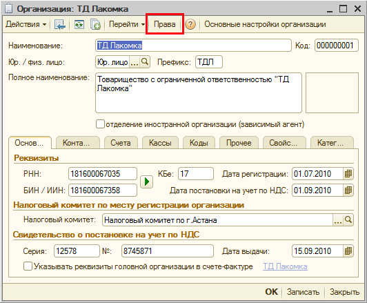Click the find-in-list toolbar icon
The image size is (367, 303).
coord(60,24)
